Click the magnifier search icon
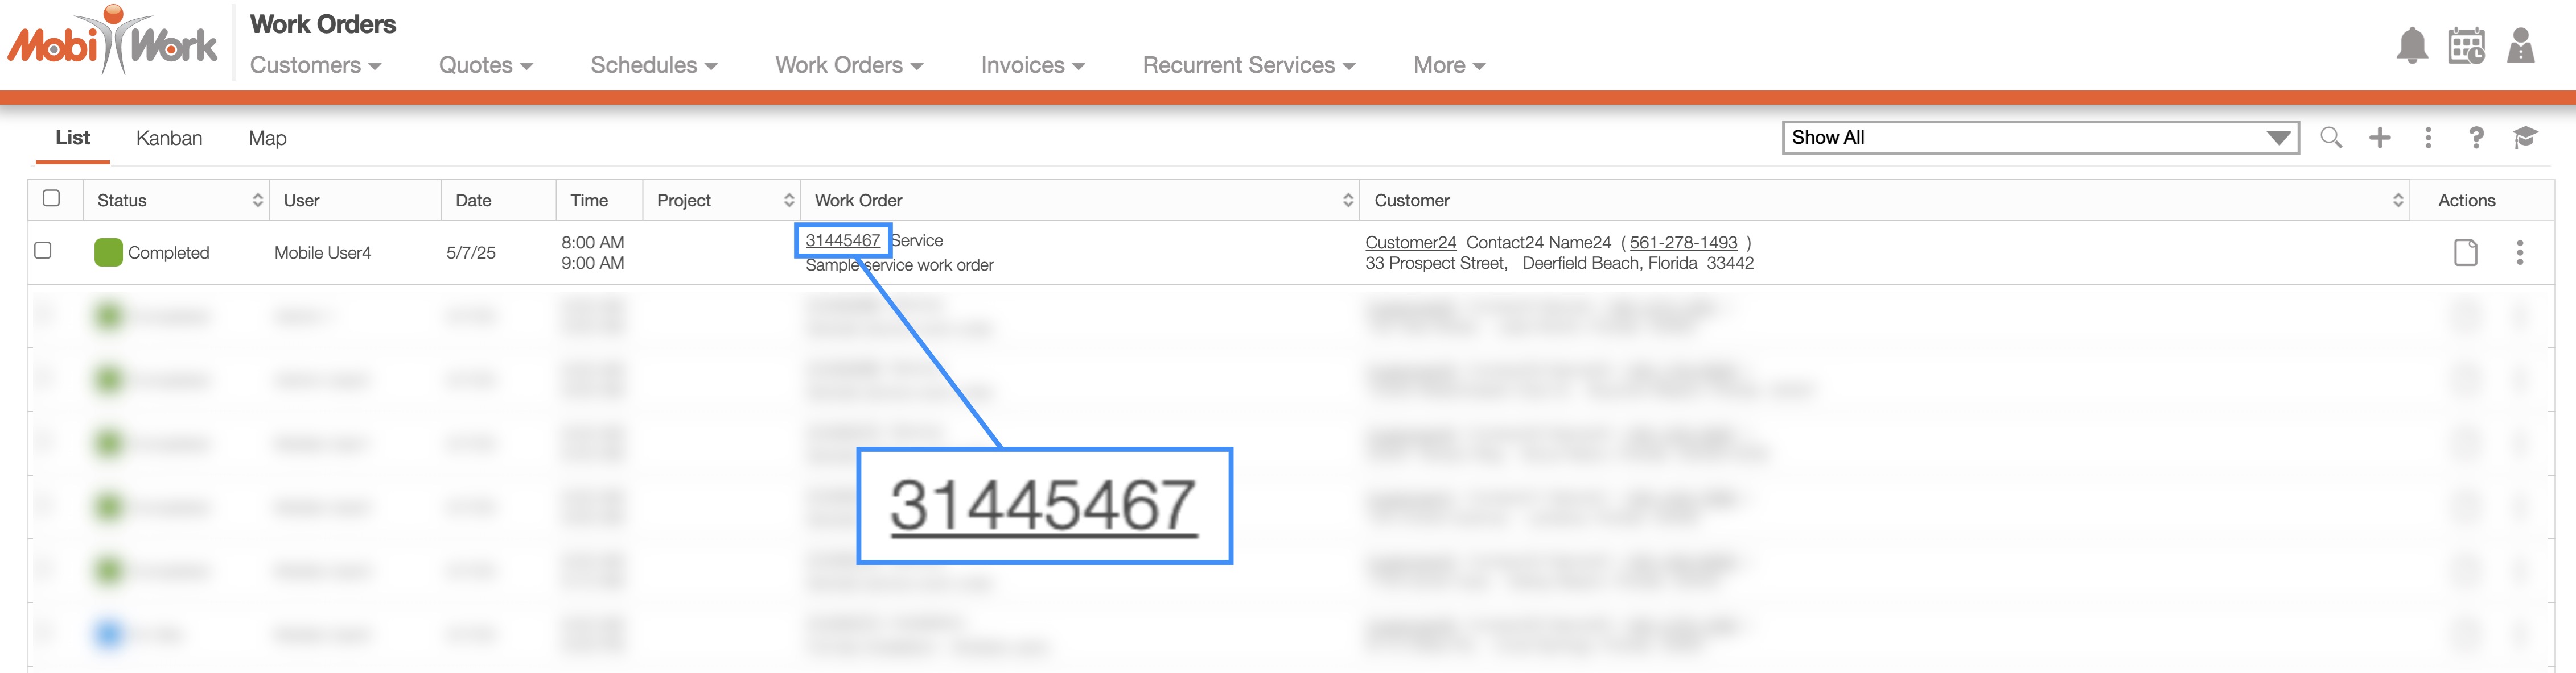 tap(2331, 138)
